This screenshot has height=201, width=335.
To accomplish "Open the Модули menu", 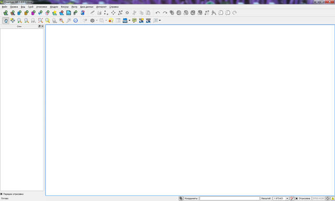I will click(54, 7).
